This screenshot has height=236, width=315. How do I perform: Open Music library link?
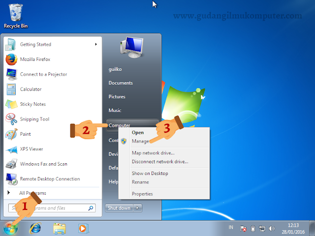coord(115,110)
